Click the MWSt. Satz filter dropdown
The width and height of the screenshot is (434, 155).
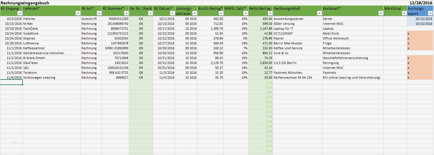point(245,13)
